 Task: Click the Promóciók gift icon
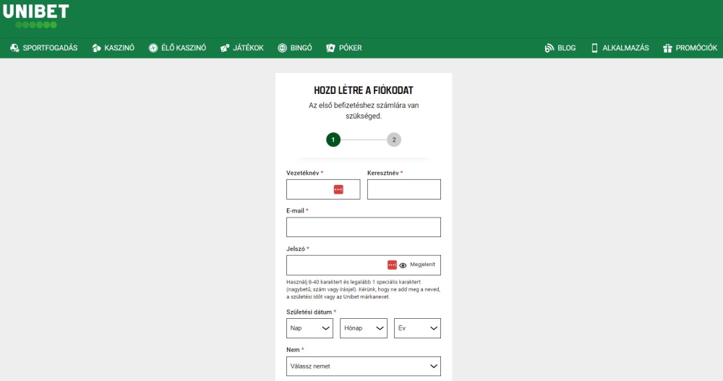click(667, 48)
